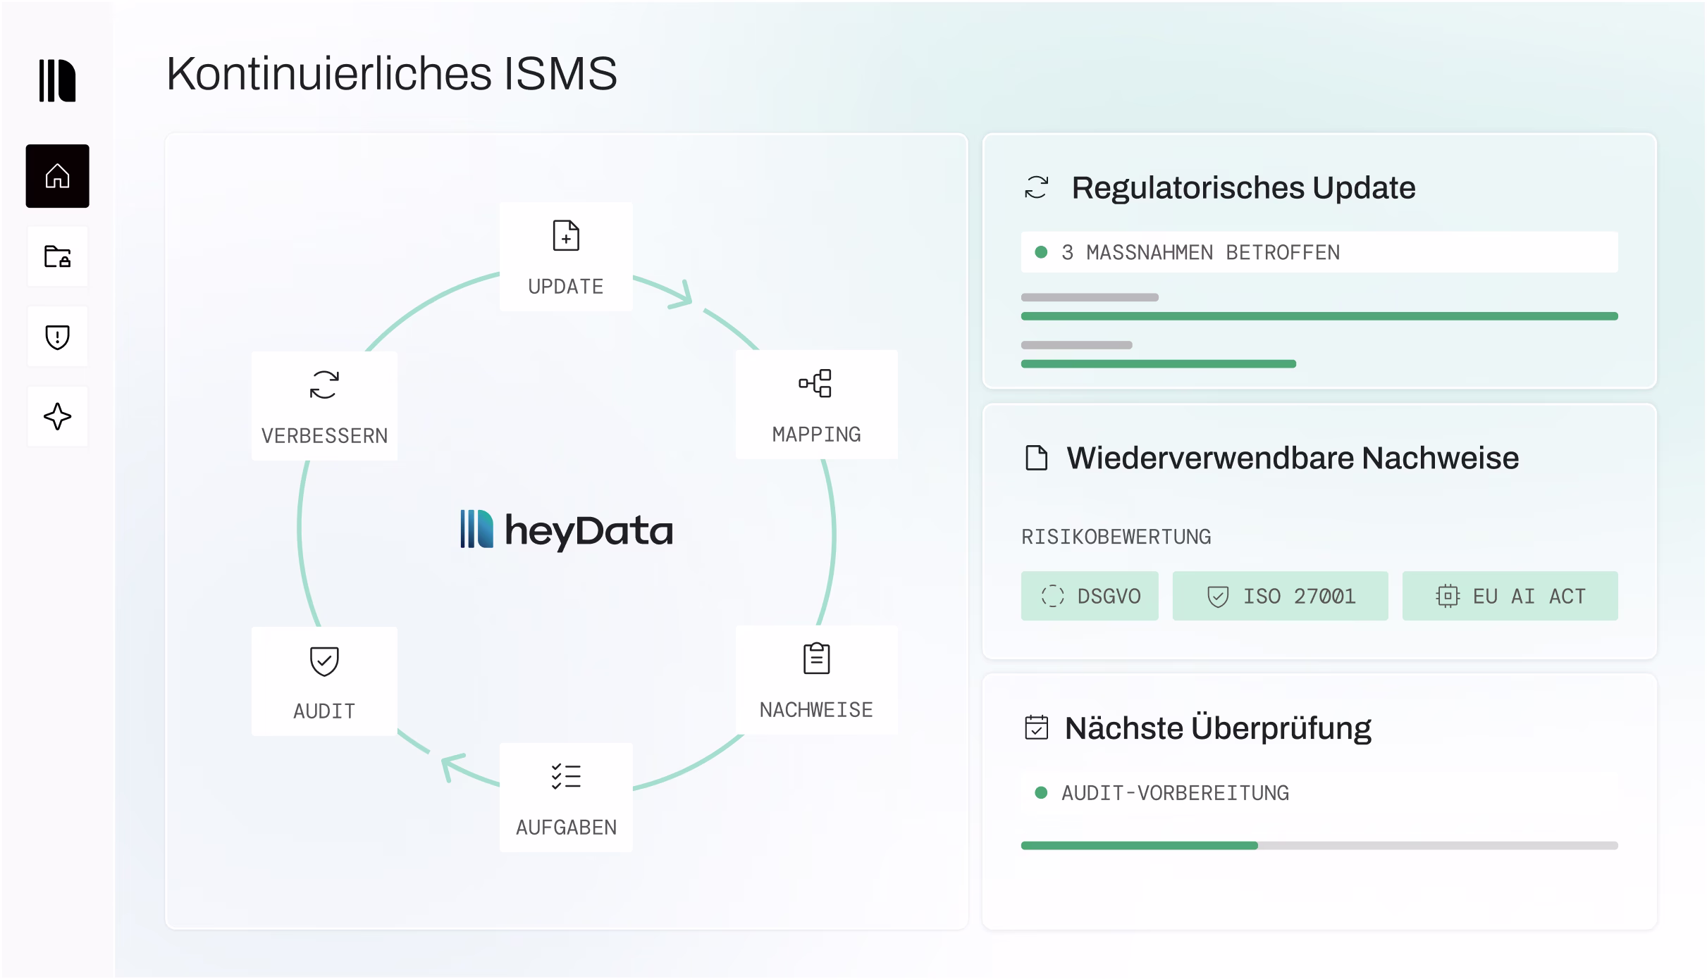Click the chip icon in EU AI ACT tag
The height and width of the screenshot is (979, 1707).
(1448, 596)
